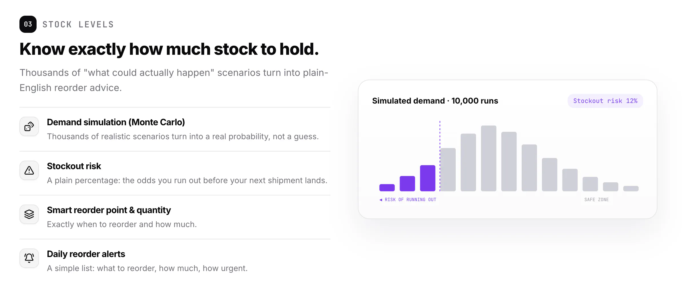
Task: Click the smallest gray bar at chart's end
Action: coord(631,189)
